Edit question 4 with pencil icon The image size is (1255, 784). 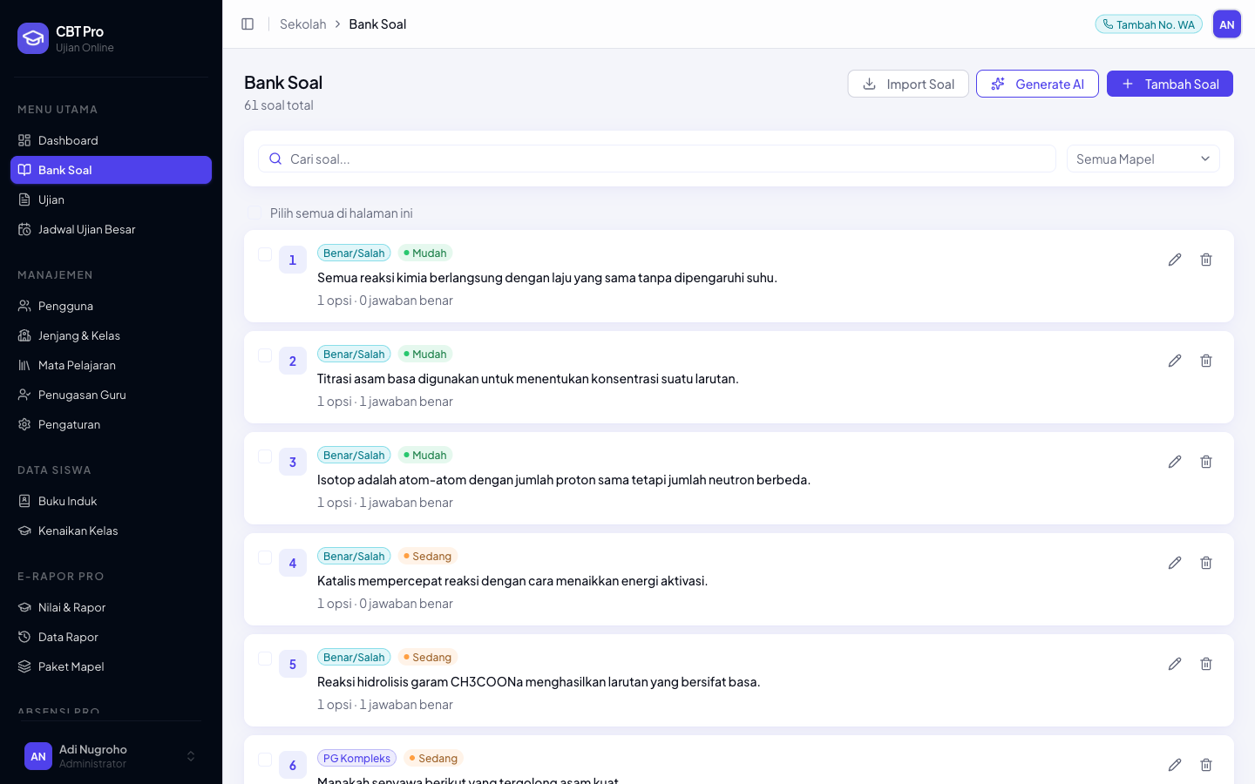[1175, 563]
